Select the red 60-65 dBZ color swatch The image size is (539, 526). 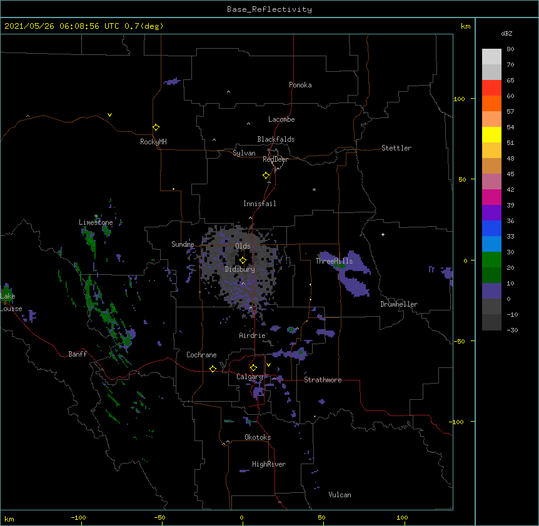491,88
